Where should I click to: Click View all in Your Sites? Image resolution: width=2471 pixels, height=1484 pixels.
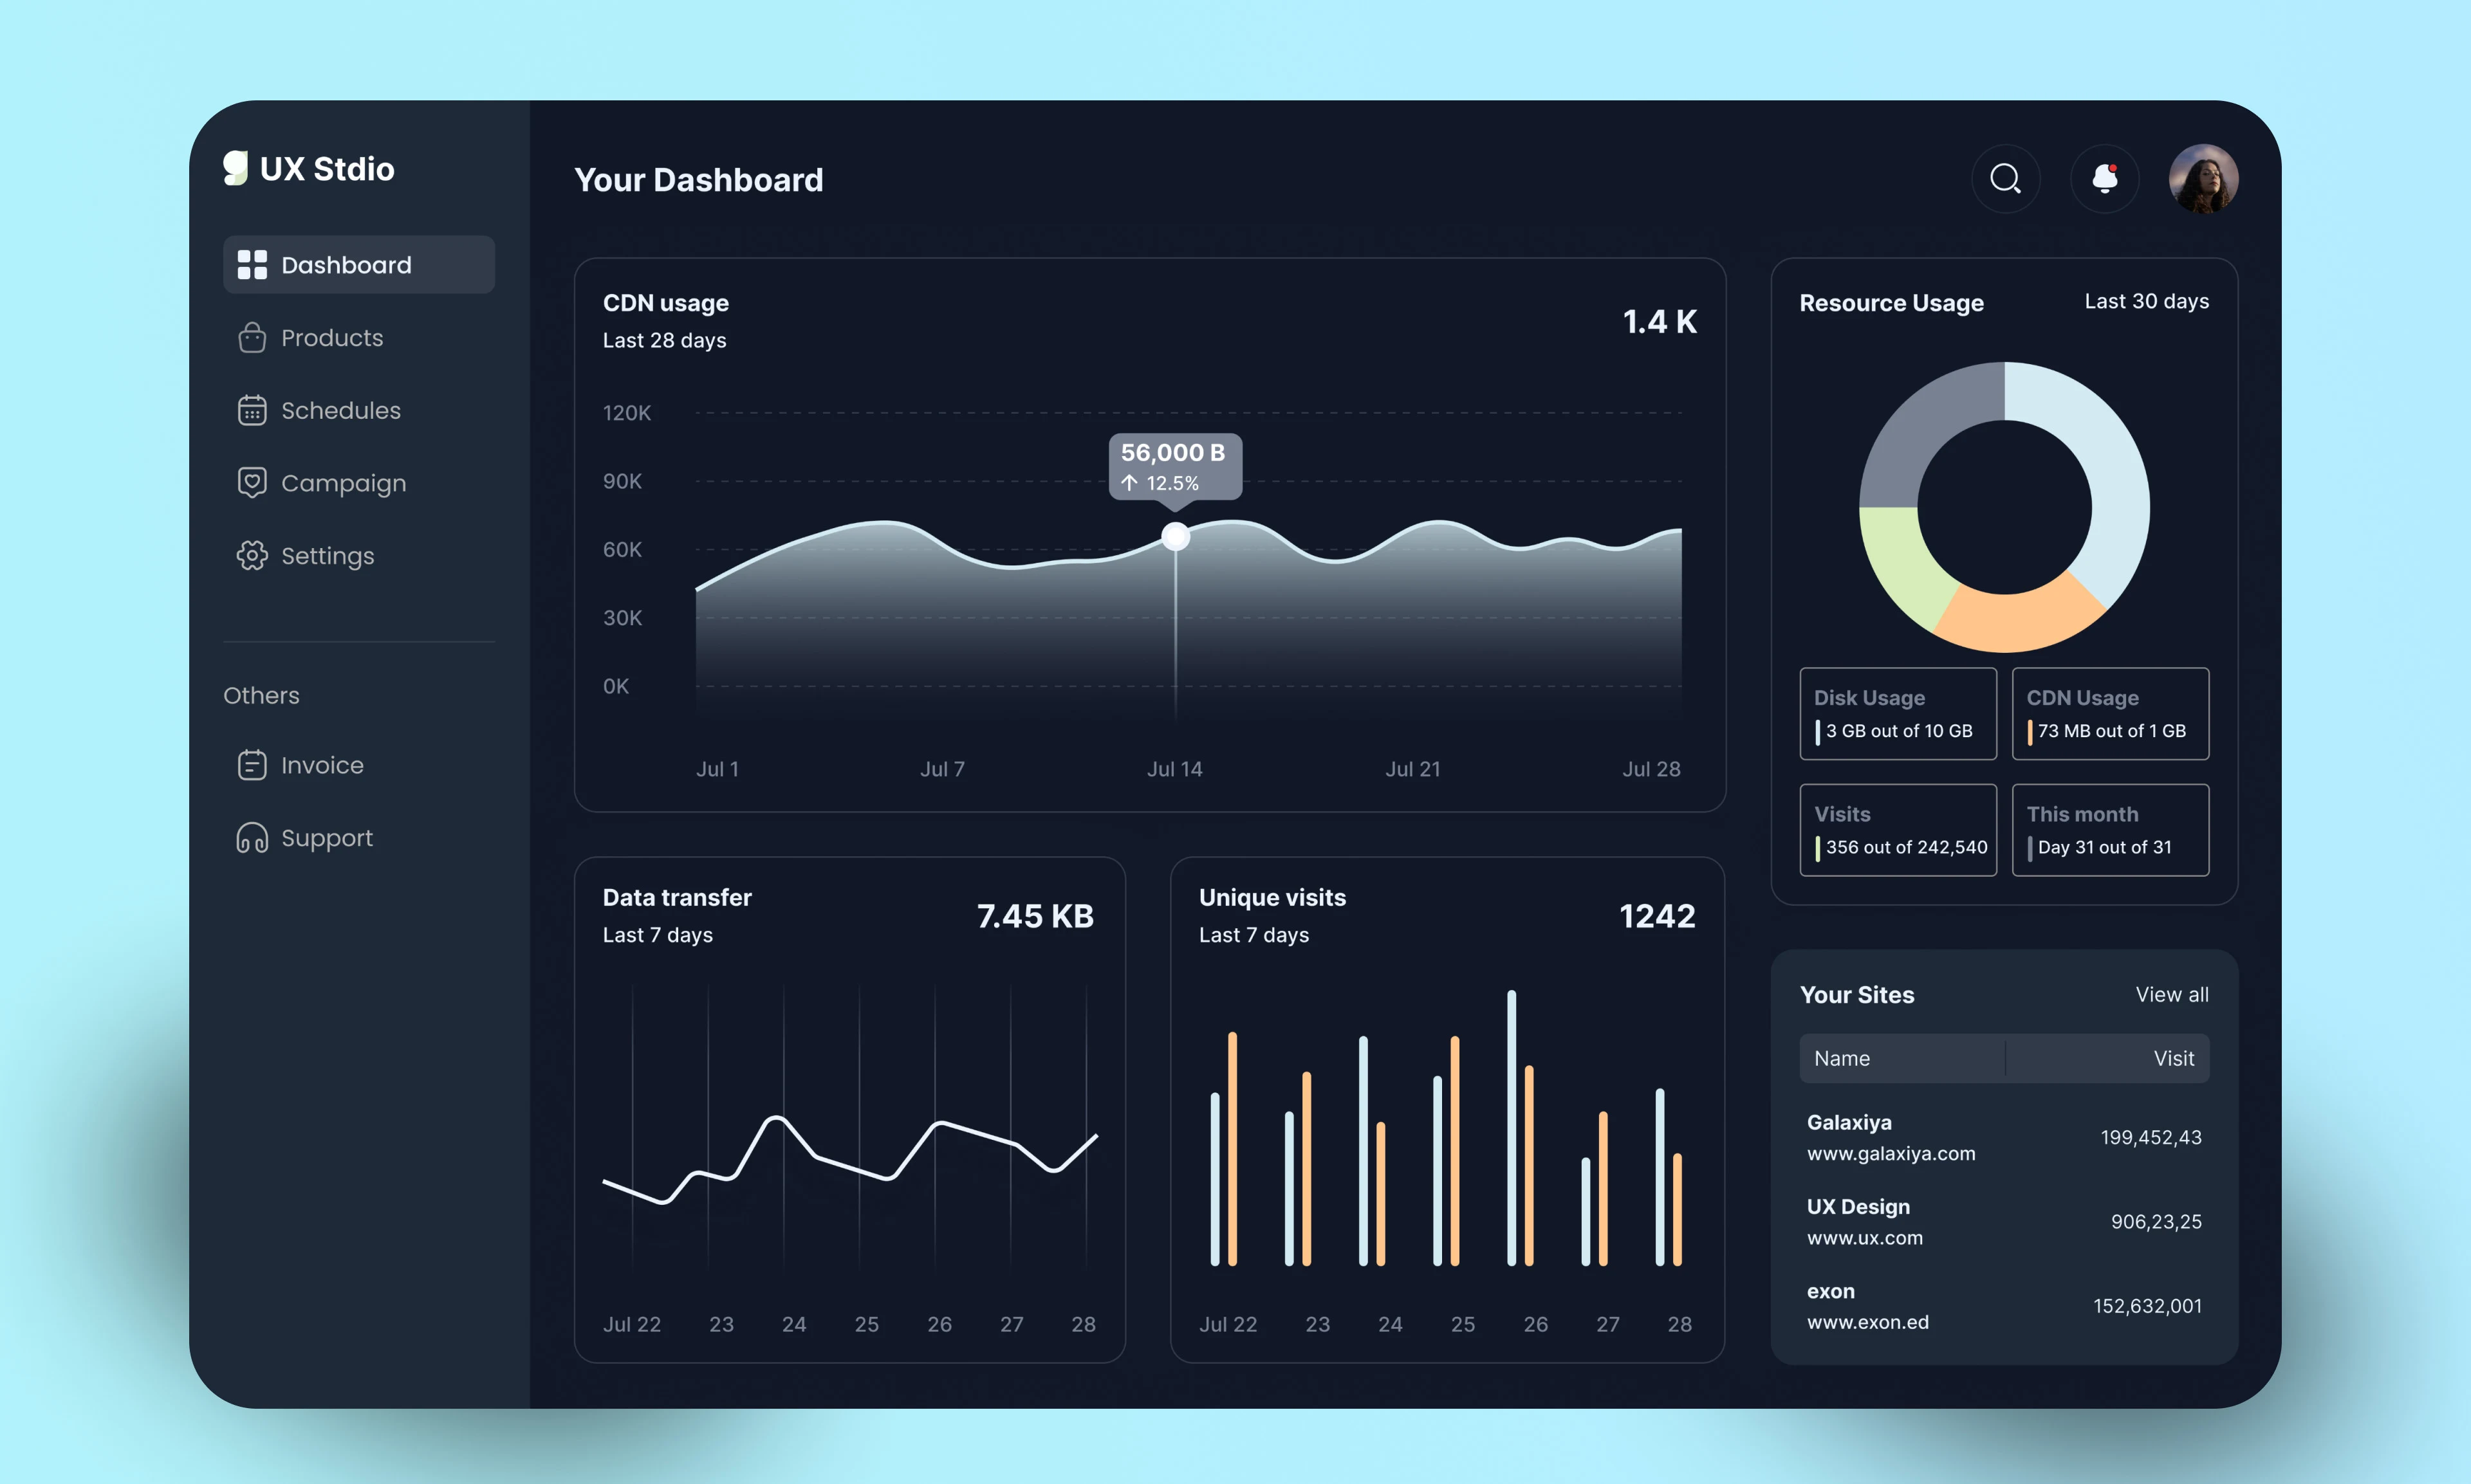pyautogui.click(x=2172, y=995)
